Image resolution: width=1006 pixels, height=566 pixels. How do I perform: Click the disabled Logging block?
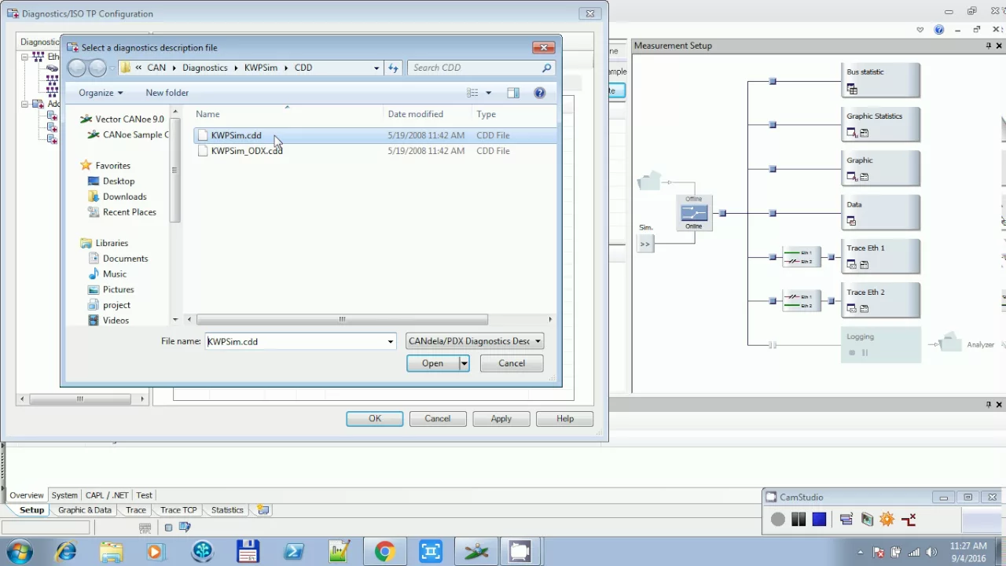880,345
